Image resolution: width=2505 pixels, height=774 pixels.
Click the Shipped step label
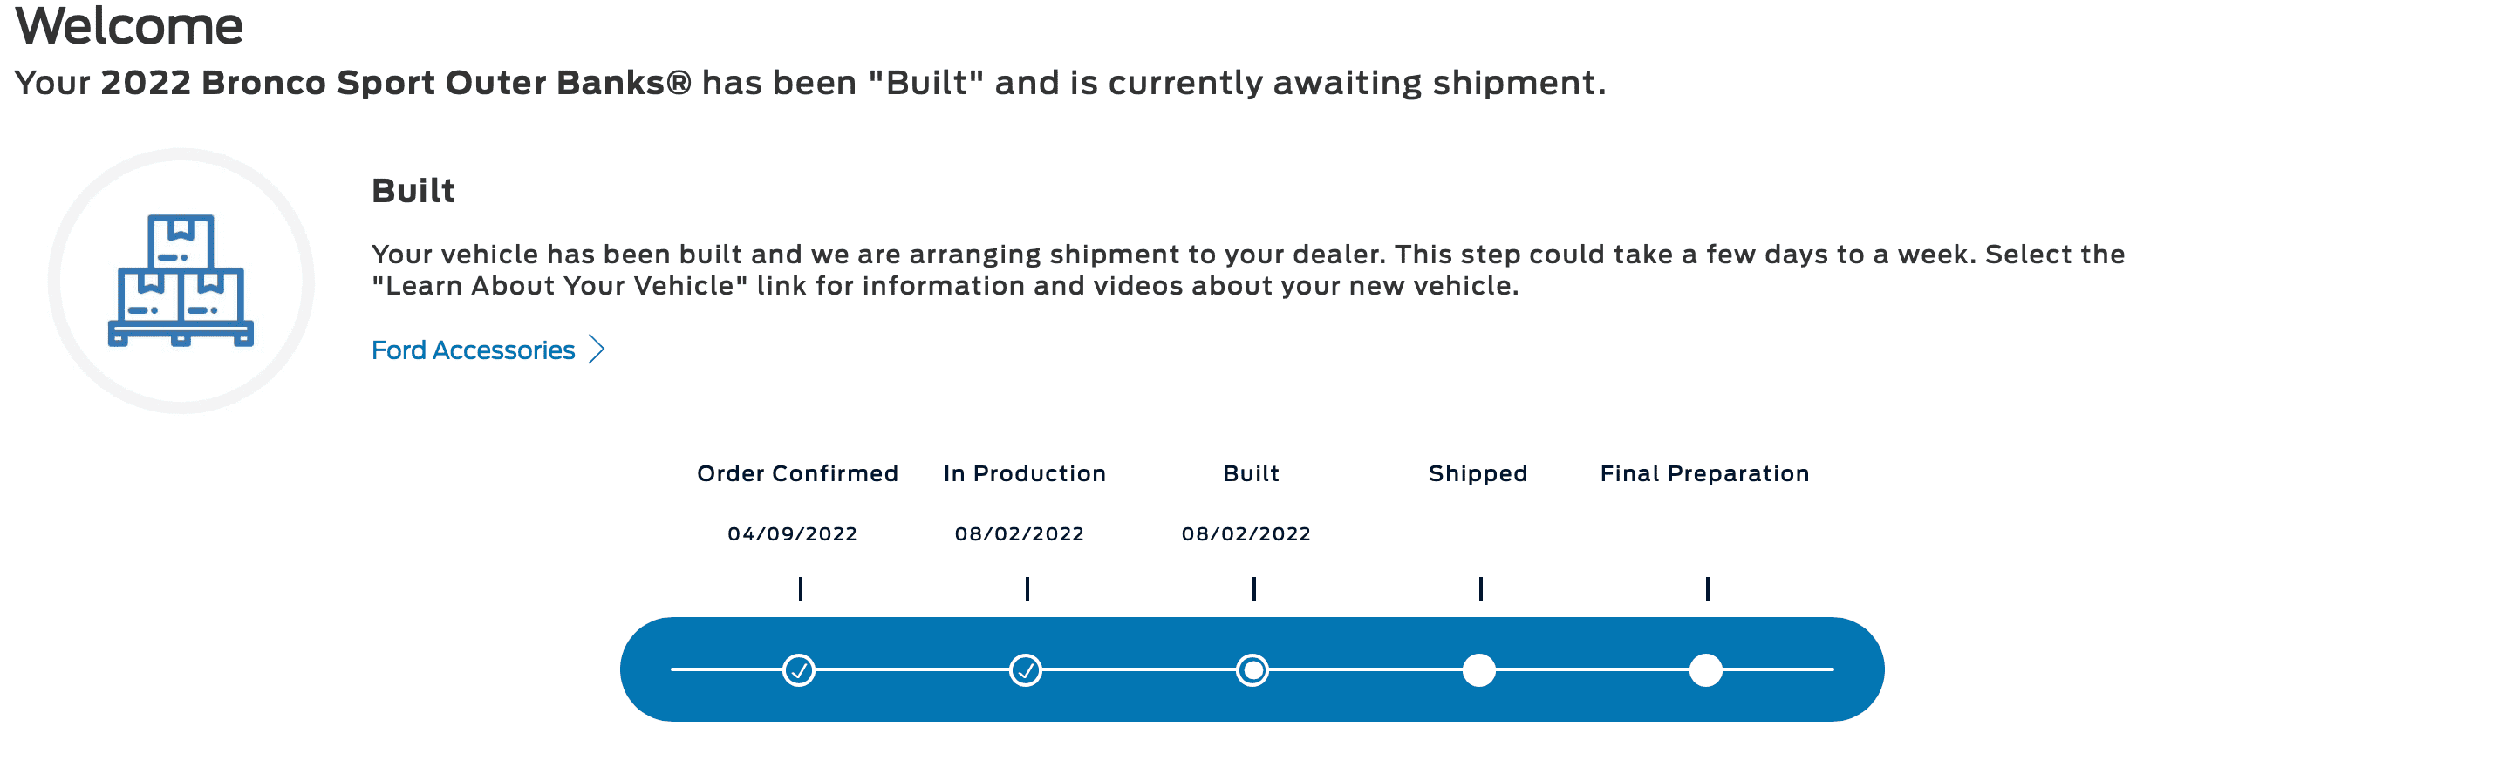[x=1478, y=473]
